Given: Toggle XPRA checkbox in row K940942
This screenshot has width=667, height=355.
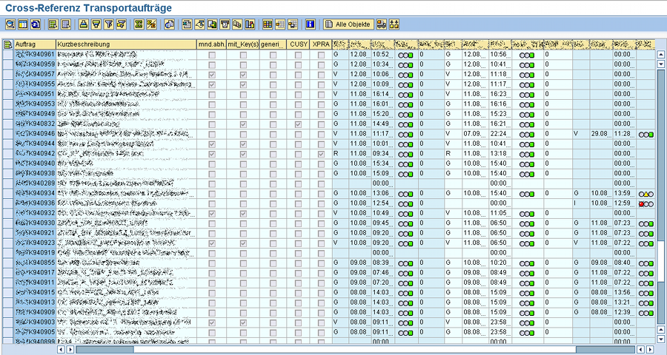Looking at the screenshot, I should [321, 154].
